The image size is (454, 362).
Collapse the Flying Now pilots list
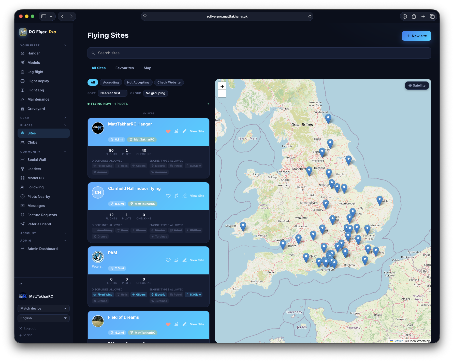pyautogui.click(x=148, y=104)
